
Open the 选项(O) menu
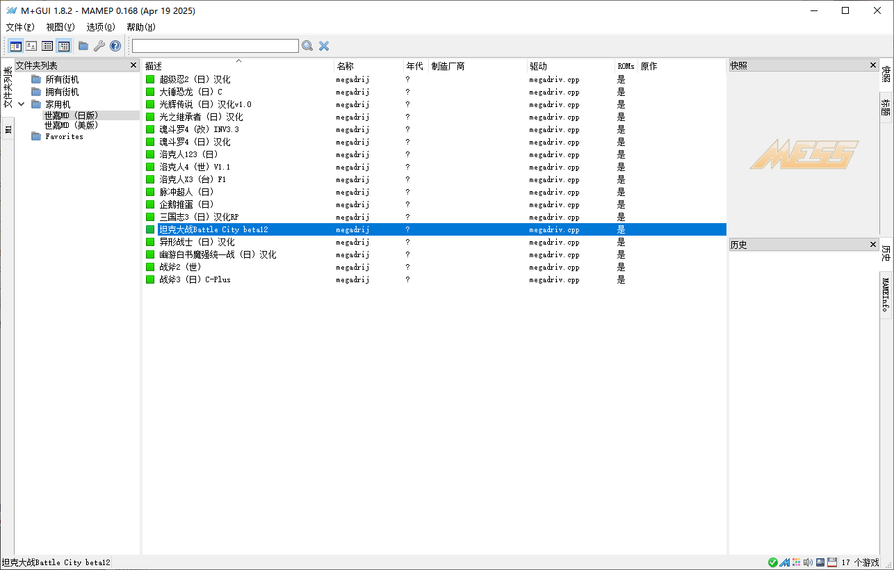(x=101, y=27)
